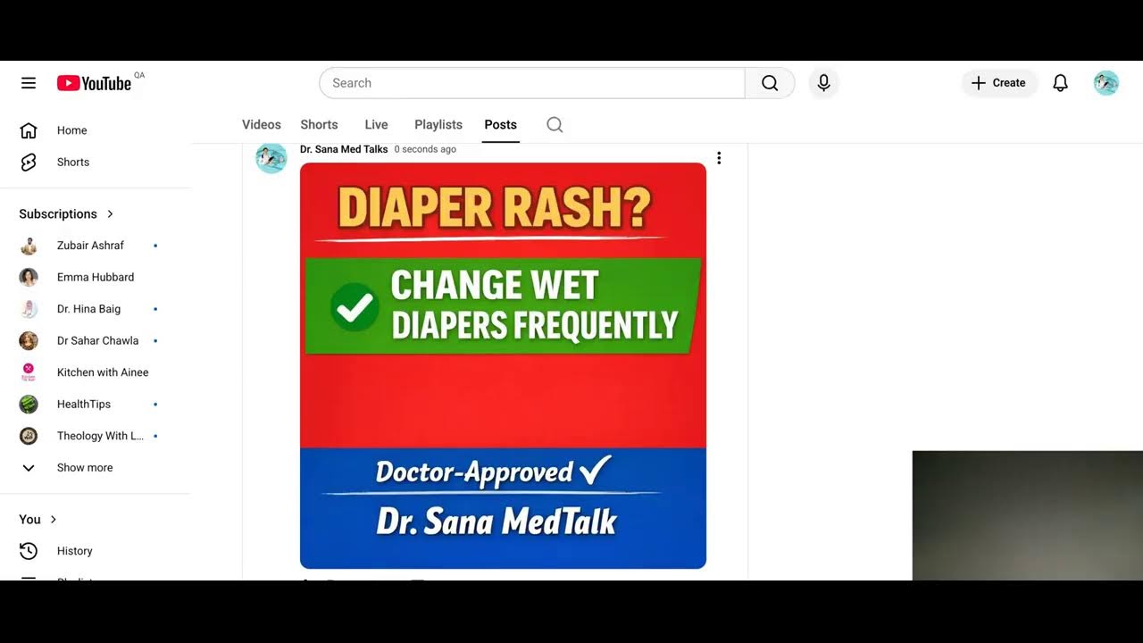Open the hamburger guide menu
Viewport: 1143px width, 643px height.
click(x=29, y=83)
